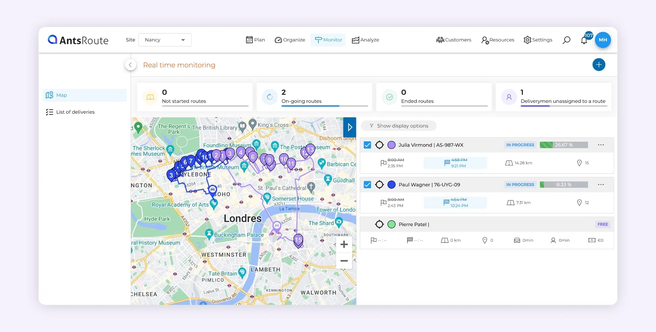Open the Resources menu
The width and height of the screenshot is (656, 332).
pyautogui.click(x=498, y=40)
